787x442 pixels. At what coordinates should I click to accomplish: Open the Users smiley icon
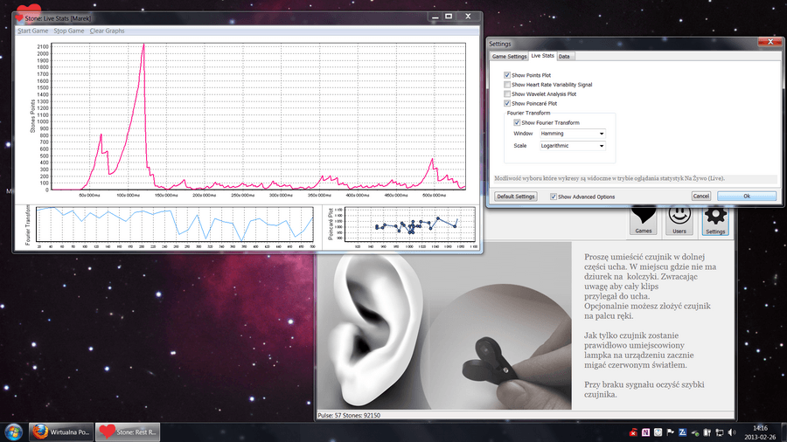pos(679,221)
